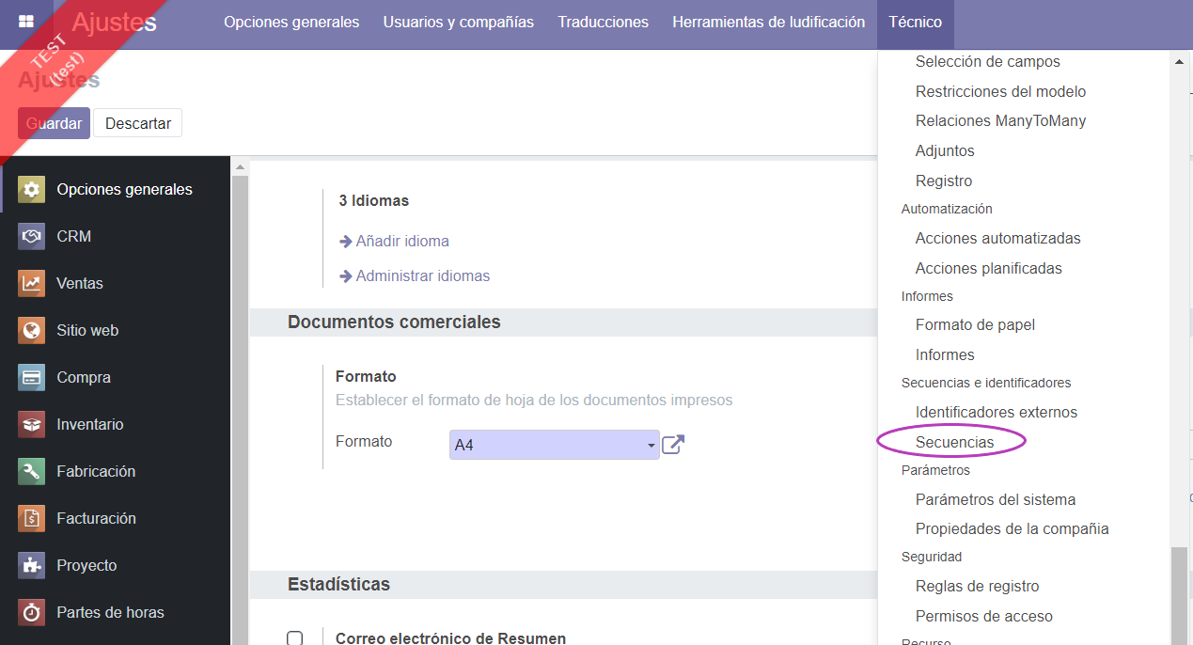Click arrow icon before Administrar idiomas
Screen dimensions: 1193x645
pyautogui.click(x=346, y=276)
